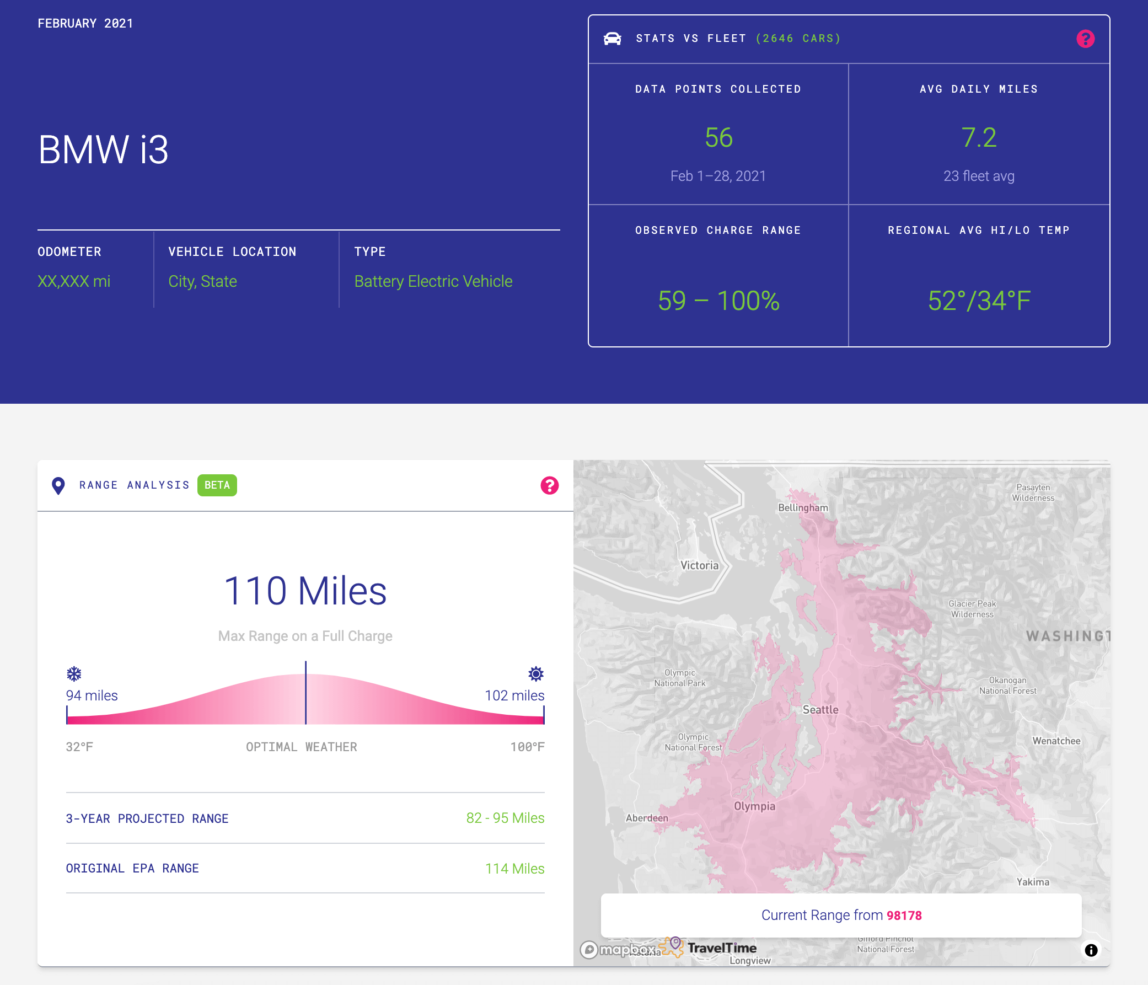Click the BETA badge

coord(217,485)
